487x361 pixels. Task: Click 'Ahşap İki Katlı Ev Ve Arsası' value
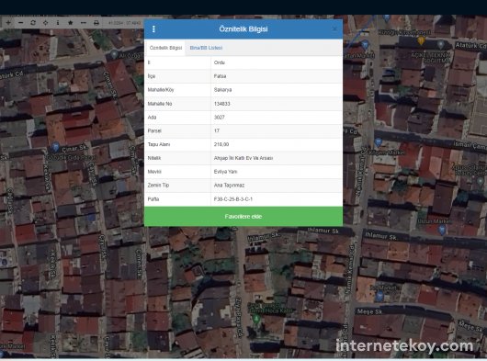coord(243,158)
